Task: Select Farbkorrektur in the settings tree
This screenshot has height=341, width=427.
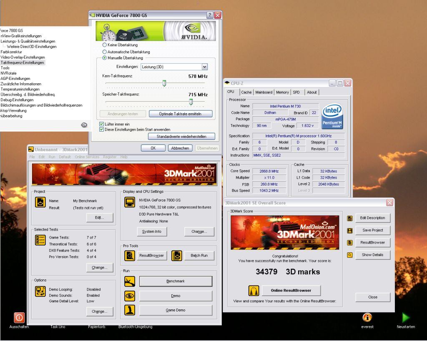Action: [x=11, y=52]
